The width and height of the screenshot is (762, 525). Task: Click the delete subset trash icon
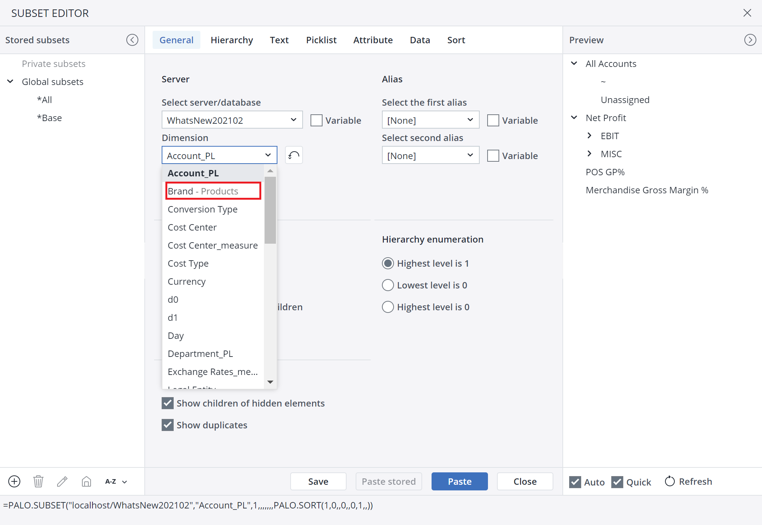[38, 481]
